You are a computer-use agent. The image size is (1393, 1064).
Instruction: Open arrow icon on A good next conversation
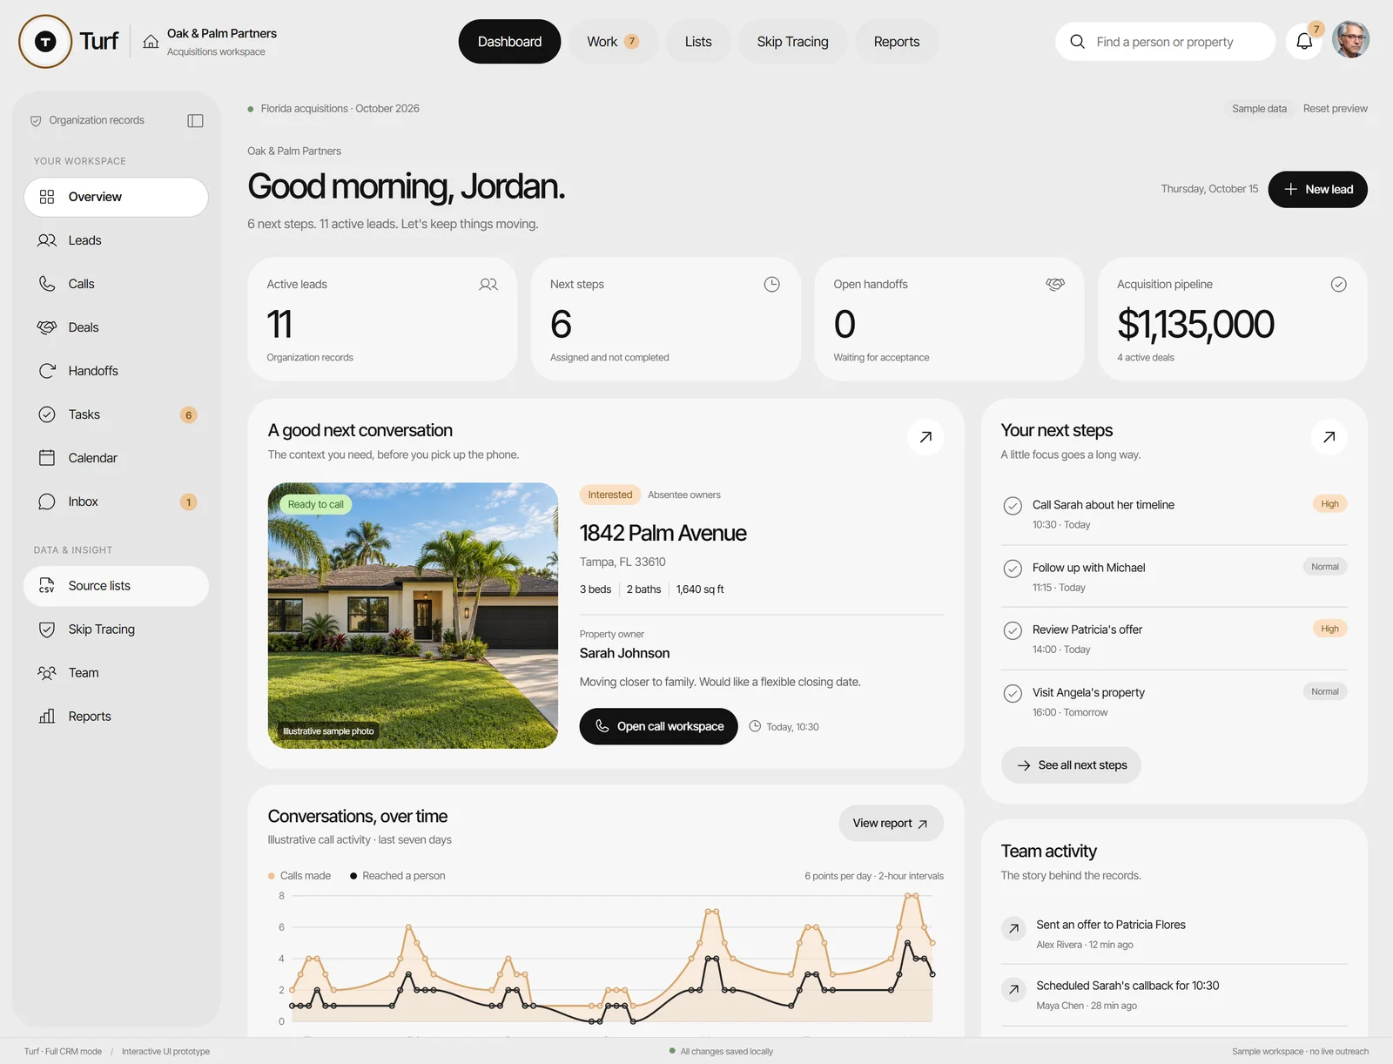[925, 437]
